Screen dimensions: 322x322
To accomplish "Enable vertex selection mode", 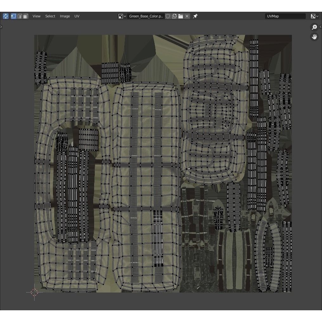I will point(14,16).
